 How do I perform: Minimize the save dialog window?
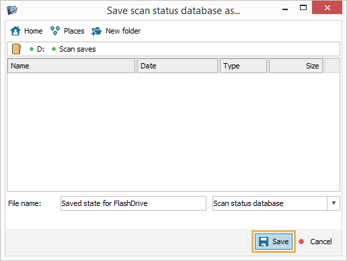(x=285, y=9)
